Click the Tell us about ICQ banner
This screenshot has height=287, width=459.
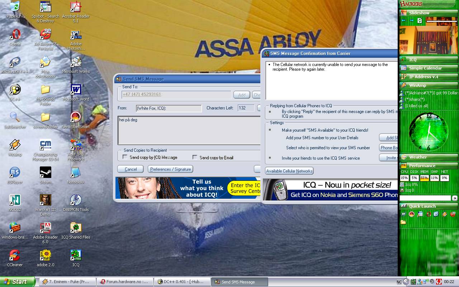click(188, 188)
